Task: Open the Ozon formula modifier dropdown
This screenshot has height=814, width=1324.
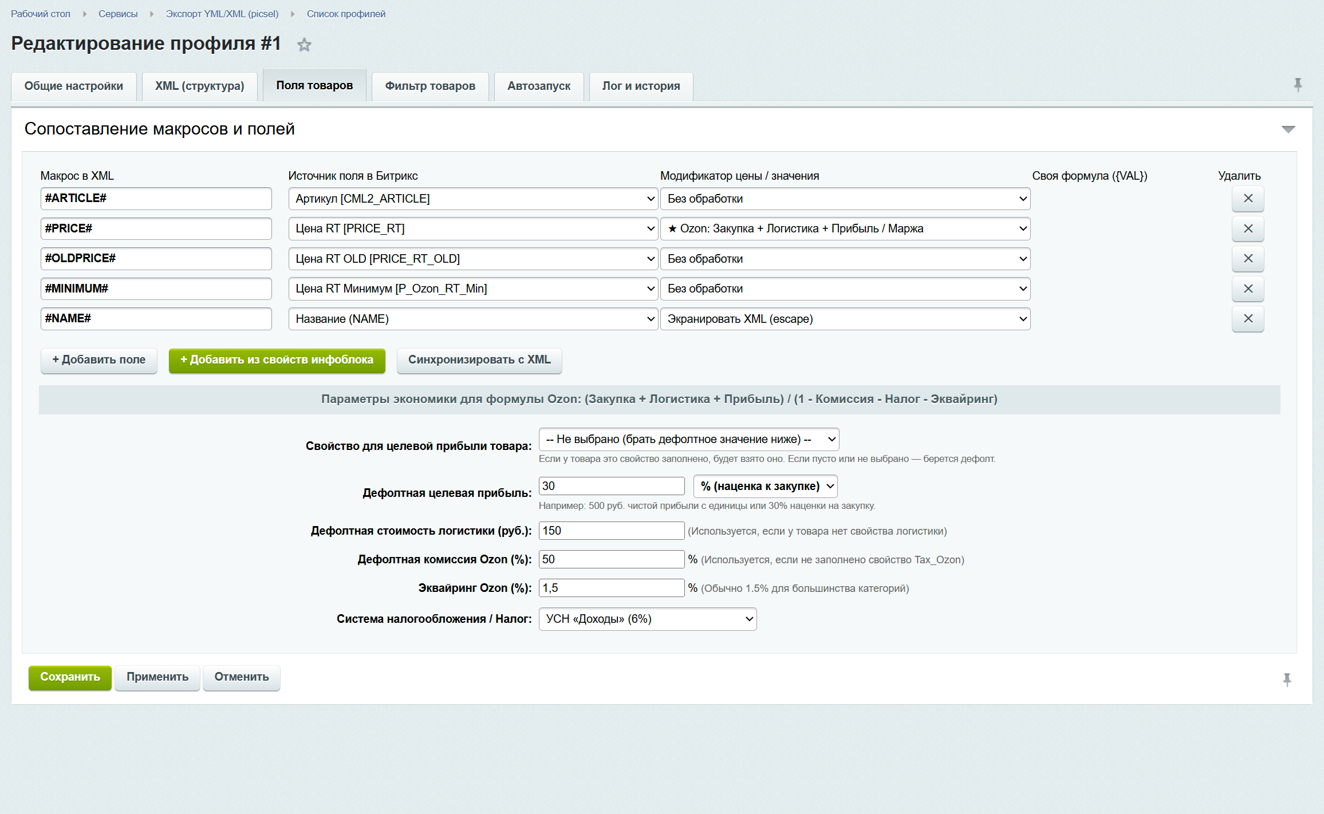Action: [x=845, y=228]
